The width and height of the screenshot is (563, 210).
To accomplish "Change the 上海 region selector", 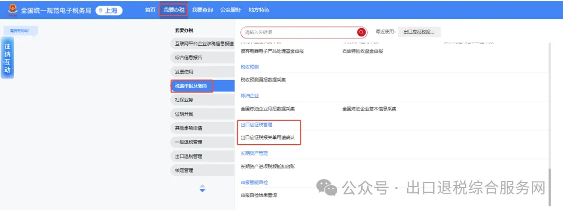I will click(109, 10).
